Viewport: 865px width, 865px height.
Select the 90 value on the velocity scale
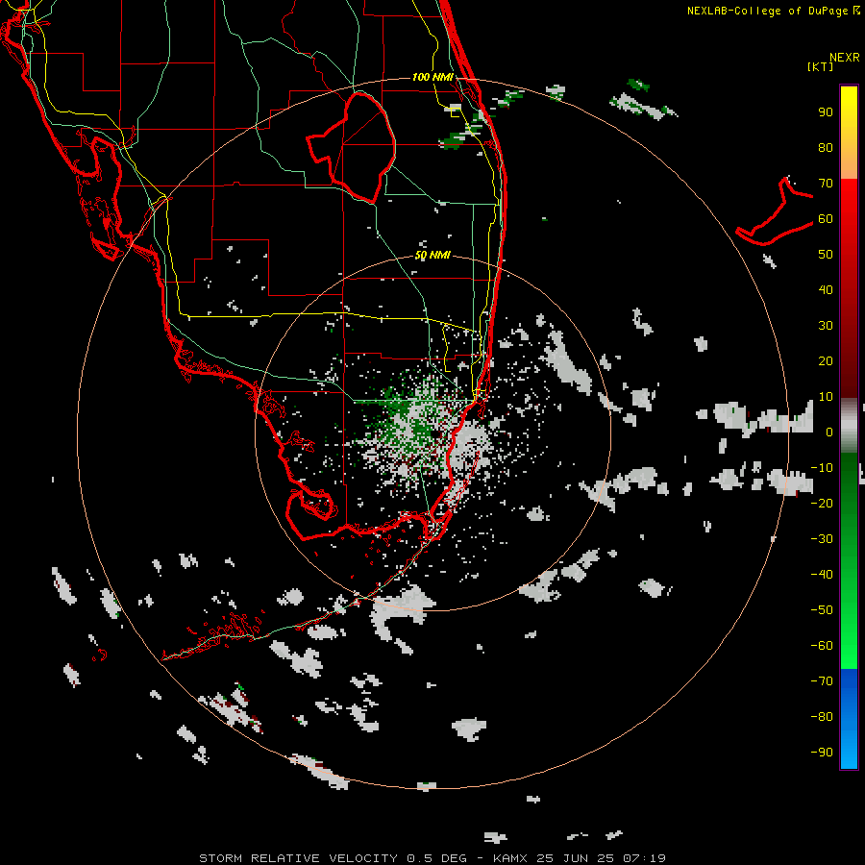pyautogui.click(x=826, y=112)
